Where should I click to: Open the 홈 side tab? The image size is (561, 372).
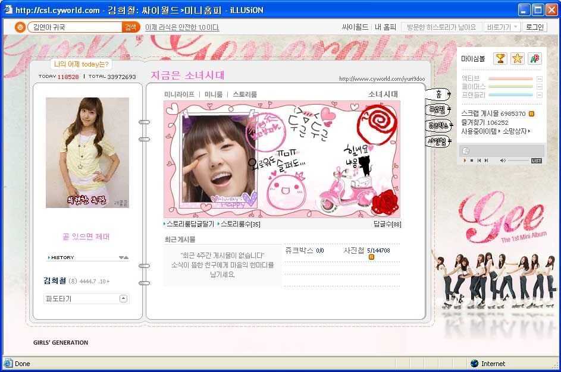[x=438, y=94]
